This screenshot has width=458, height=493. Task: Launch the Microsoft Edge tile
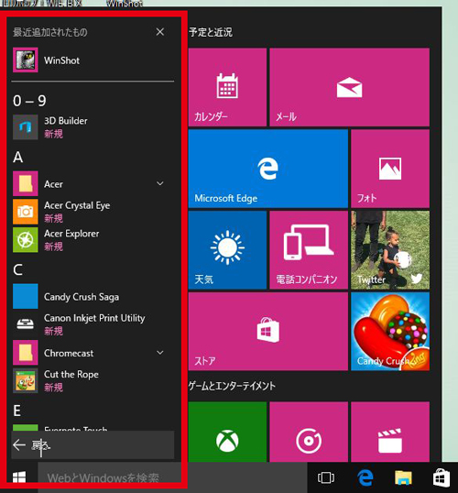pyautogui.click(x=268, y=169)
